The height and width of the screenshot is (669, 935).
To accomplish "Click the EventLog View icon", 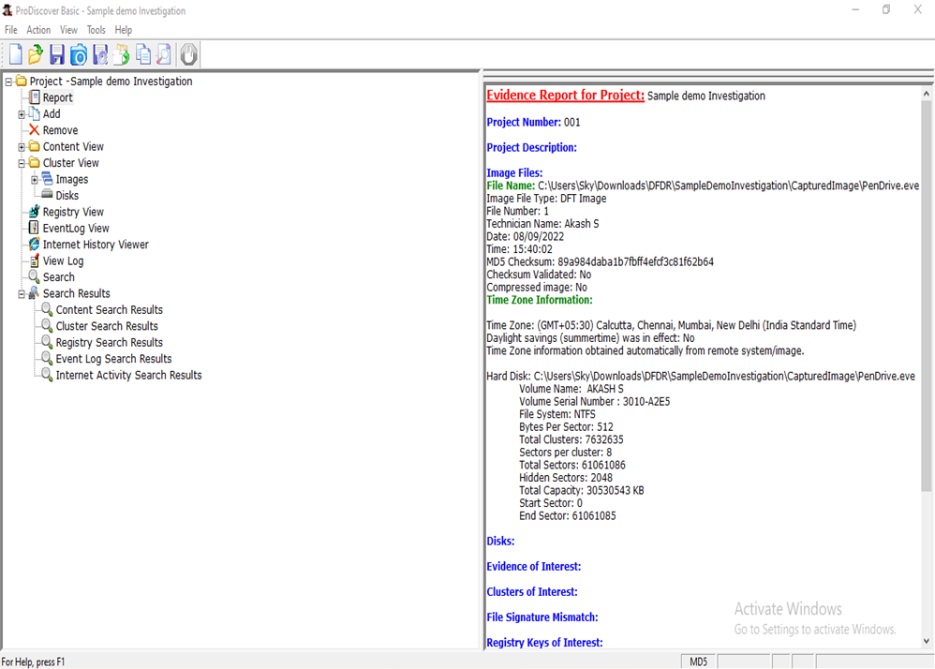I will click(x=34, y=228).
